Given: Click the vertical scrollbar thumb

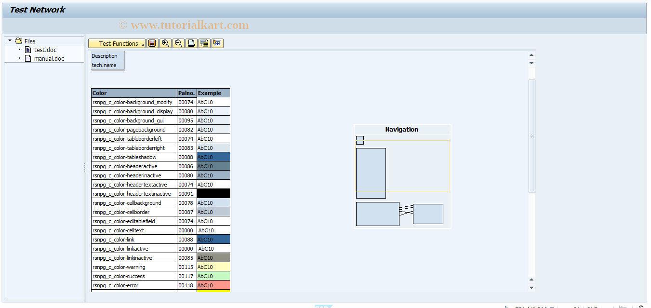Looking at the screenshot, I should [532, 136].
